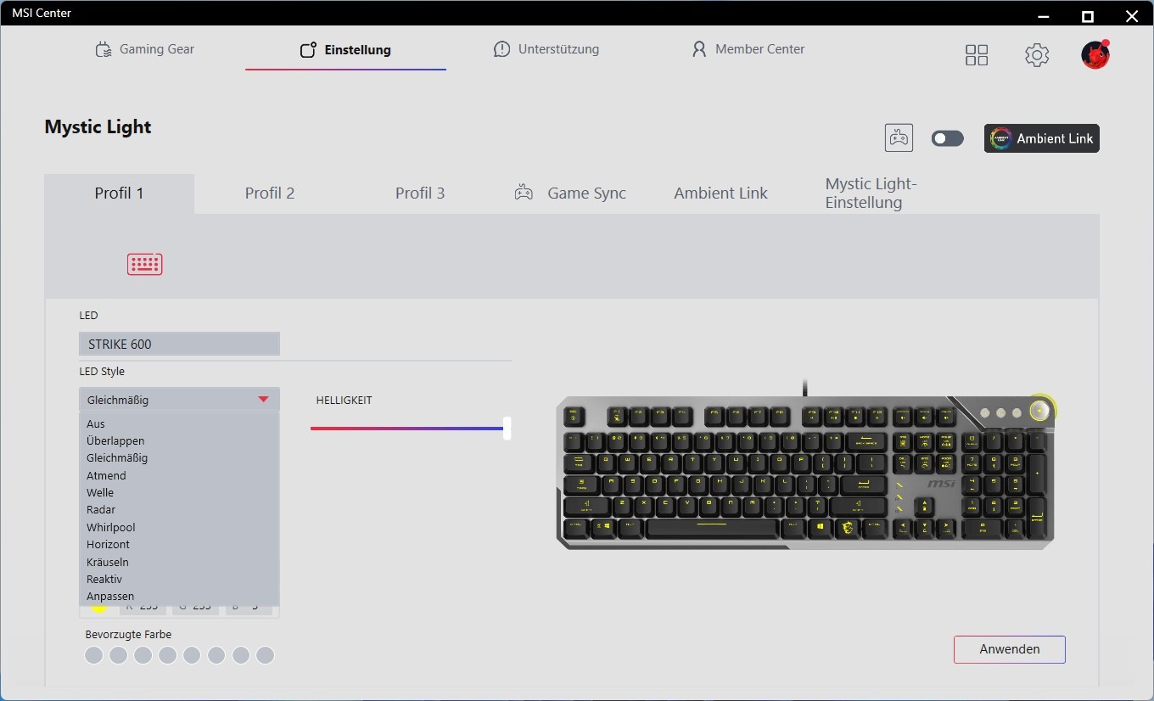Select the Profil 1 tab
The height and width of the screenshot is (701, 1154).
(x=119, y=193)
